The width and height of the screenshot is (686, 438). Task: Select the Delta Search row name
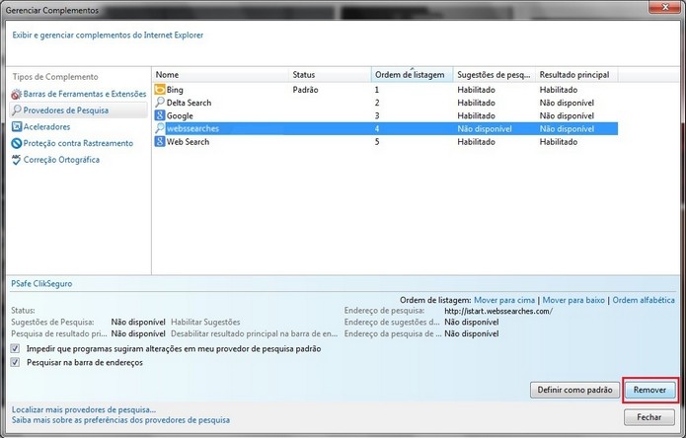point(189,103)
